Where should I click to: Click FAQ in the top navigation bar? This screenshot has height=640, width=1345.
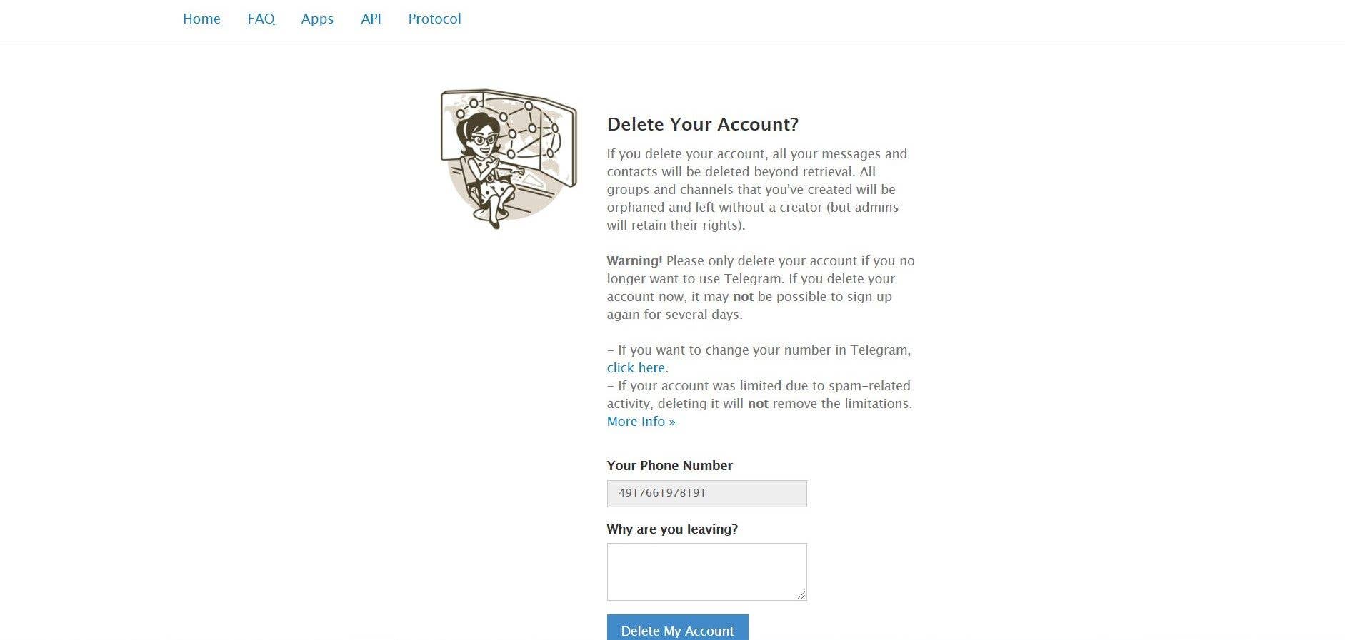[261, 19]
